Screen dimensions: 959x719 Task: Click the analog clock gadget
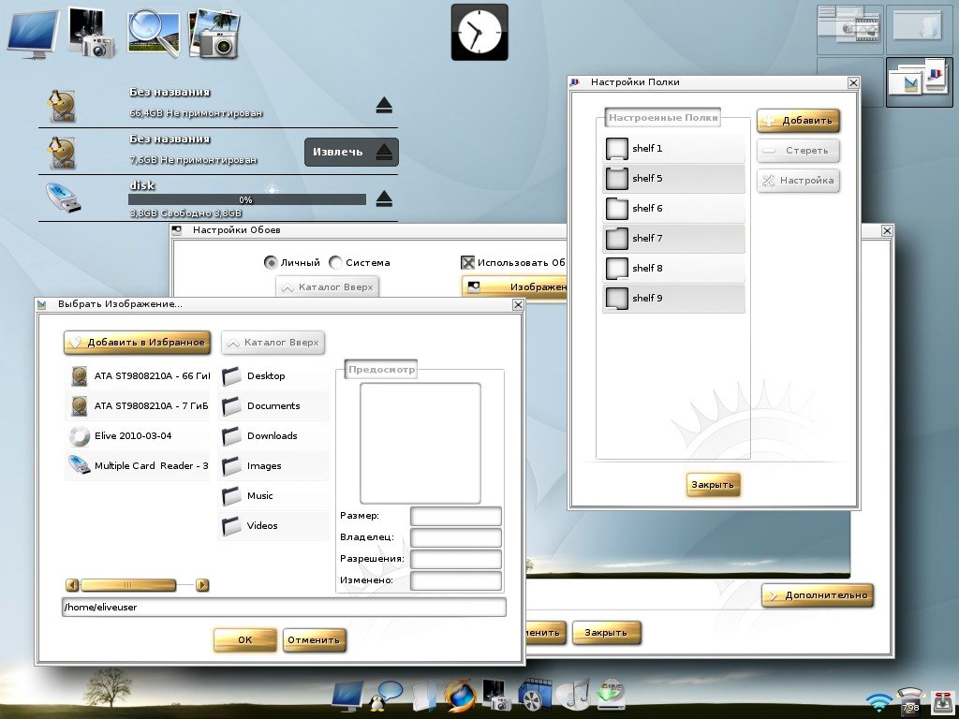pyautogui.click(x=479, y=33)
